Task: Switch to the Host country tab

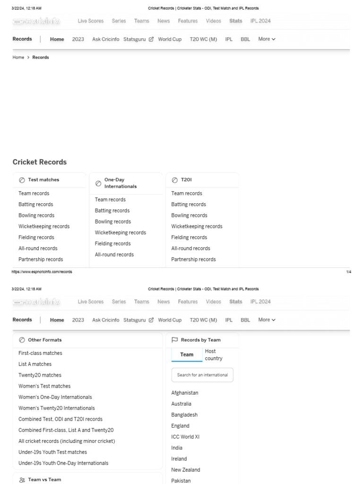Action: (213, 355)
